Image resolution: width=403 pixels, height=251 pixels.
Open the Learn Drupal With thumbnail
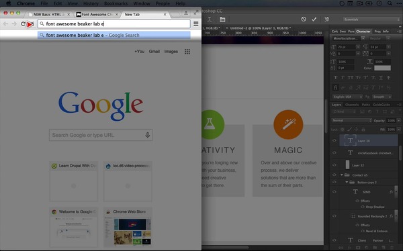[x=74, y=181]
